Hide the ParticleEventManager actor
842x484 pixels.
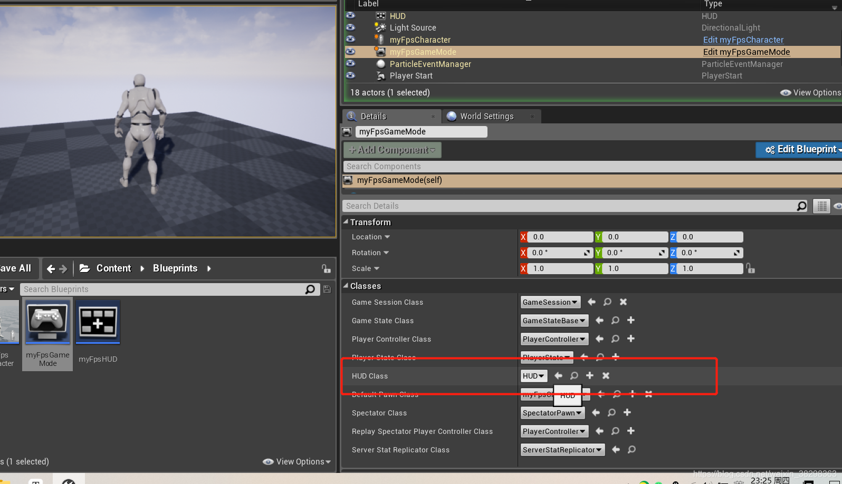click(x=350, y=64)
